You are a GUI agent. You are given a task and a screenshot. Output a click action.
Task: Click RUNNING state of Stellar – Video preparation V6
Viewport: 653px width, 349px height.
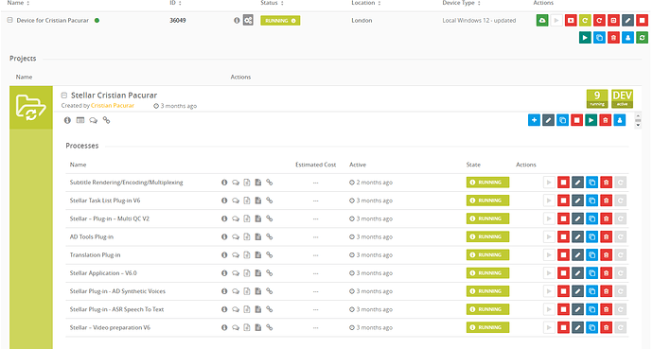(487, 328)
